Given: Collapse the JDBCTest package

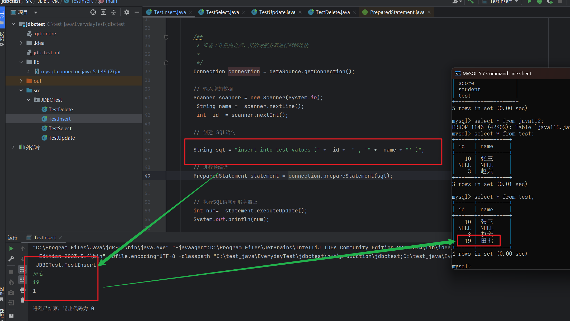Looking at the screenshot, I should point(28,100).
